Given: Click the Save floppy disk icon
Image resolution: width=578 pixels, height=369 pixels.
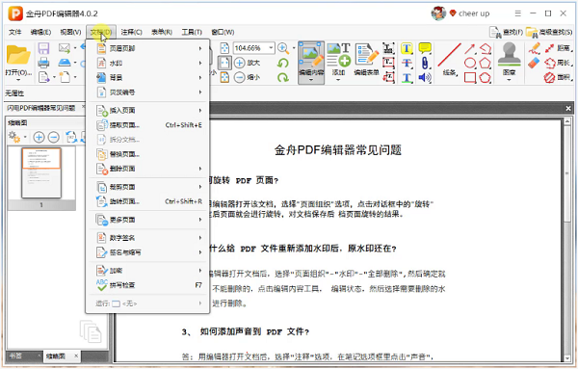Looking at the screenshot, I should click(x=43, y=48).
